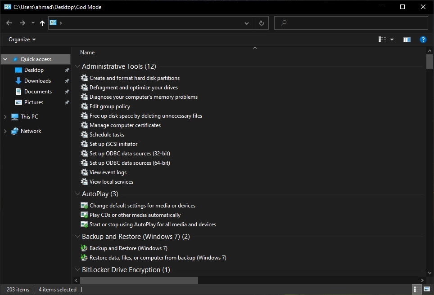This screenshot has width=434, height=295.
Task: Collapse the Quick access tree
Action: [5, 59]
